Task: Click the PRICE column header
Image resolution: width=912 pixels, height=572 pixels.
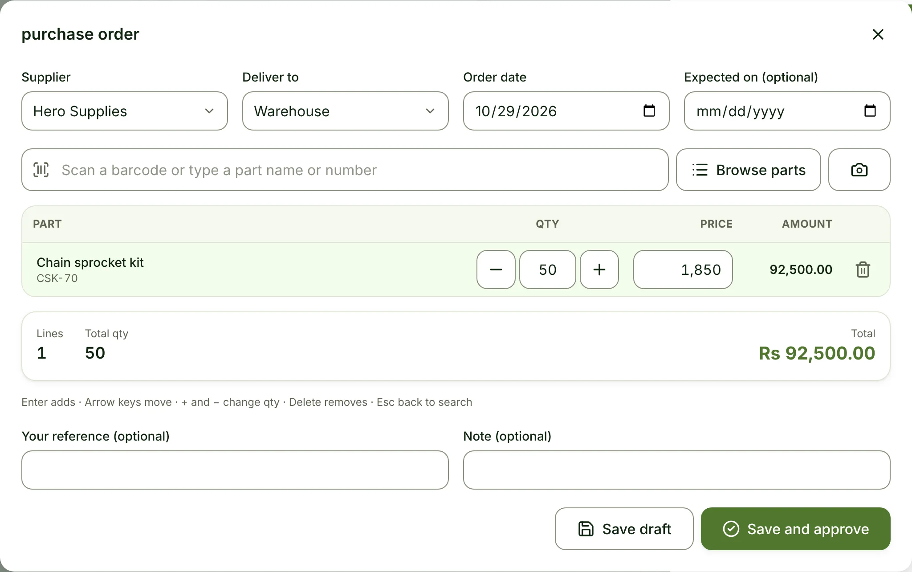Action: pos(716,224)
